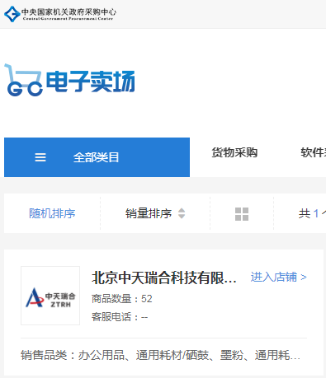The width and height of the screenshot is (326, 378).
Task: Click 进入店铺 link to enter store
Action: pos(278,277)
